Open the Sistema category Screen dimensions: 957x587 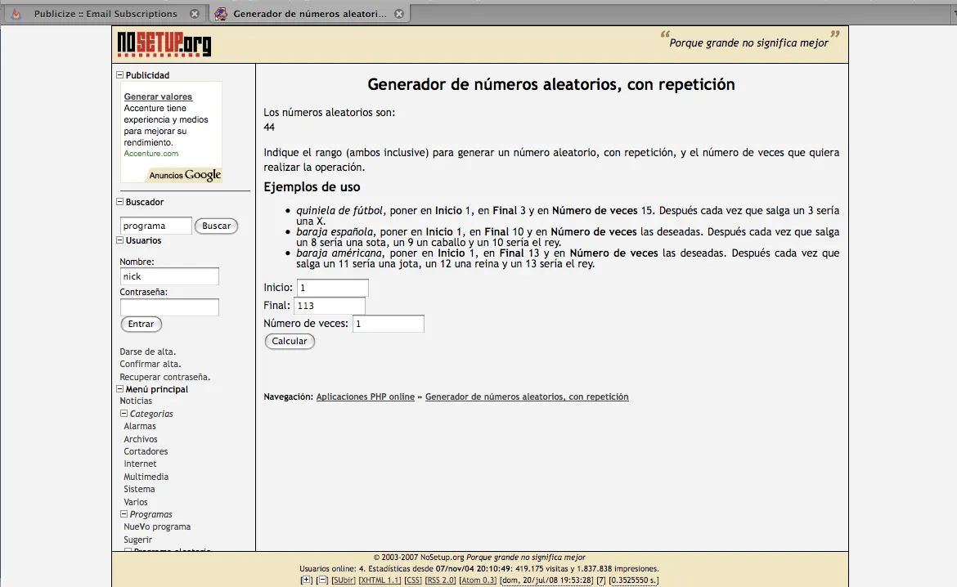coord(139,489)
